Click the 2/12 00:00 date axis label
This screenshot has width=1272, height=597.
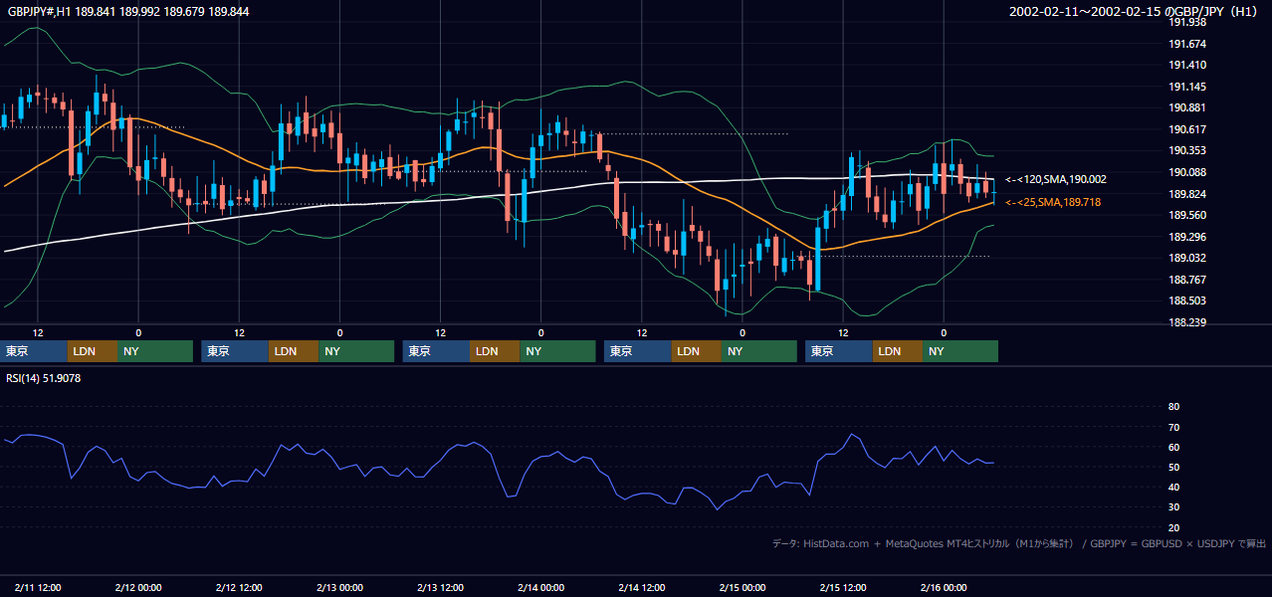(138, 587)
